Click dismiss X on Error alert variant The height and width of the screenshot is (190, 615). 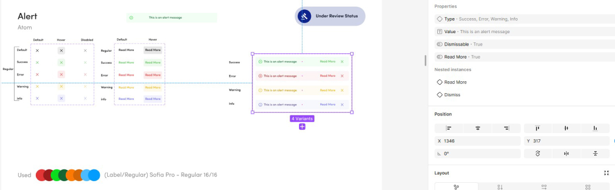point(342,76)
